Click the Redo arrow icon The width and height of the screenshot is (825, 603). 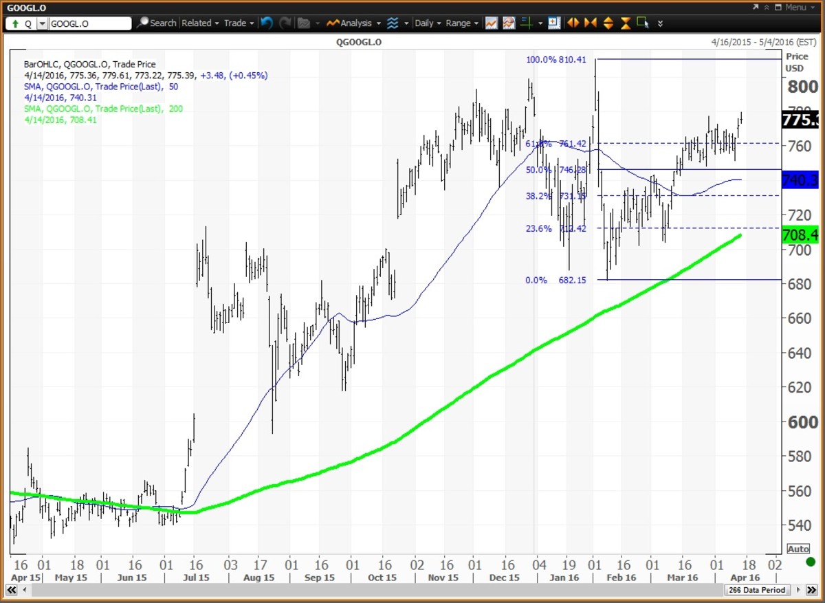[285, 23]
